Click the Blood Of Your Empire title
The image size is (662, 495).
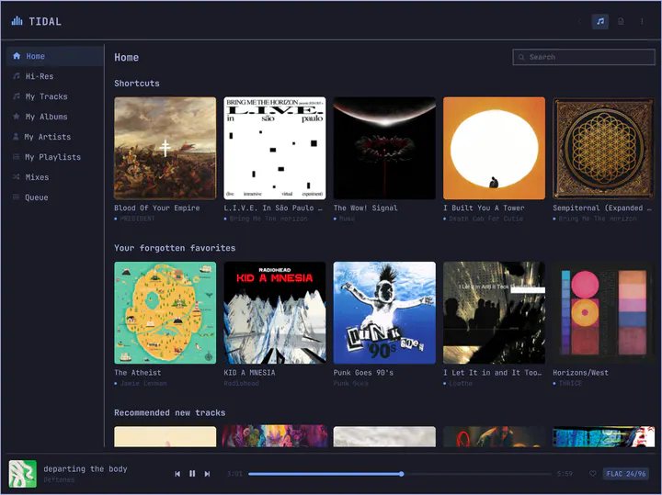tap(156, 208)
